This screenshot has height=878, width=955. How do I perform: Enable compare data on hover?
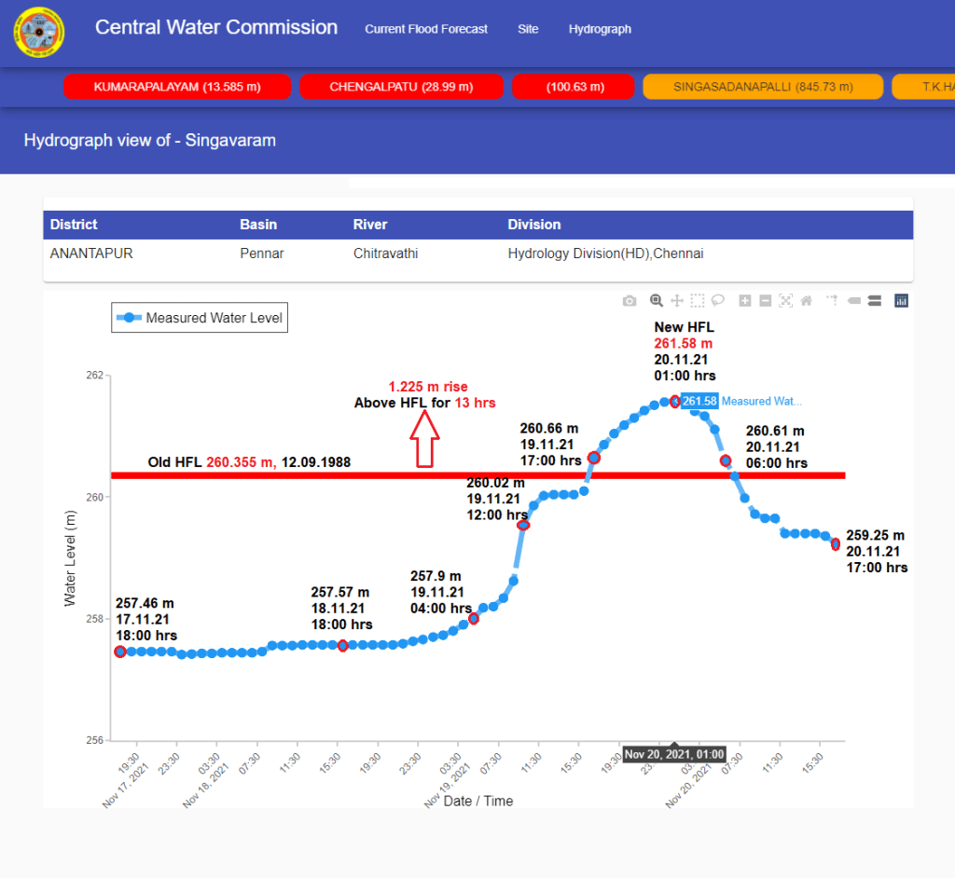coord(875,300)
